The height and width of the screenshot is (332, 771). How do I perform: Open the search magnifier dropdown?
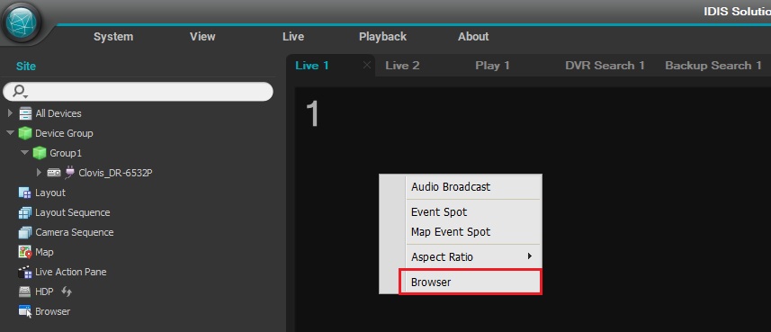tap(20, 92)
